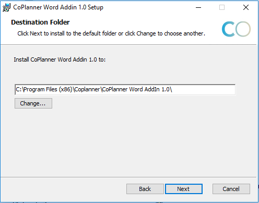Open the Change... folder dialog

[x=33, y=103]
